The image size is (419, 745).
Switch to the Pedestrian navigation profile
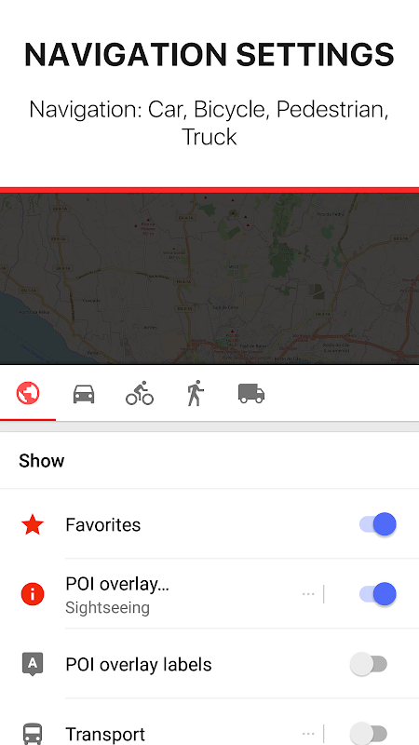coord(195,393)
